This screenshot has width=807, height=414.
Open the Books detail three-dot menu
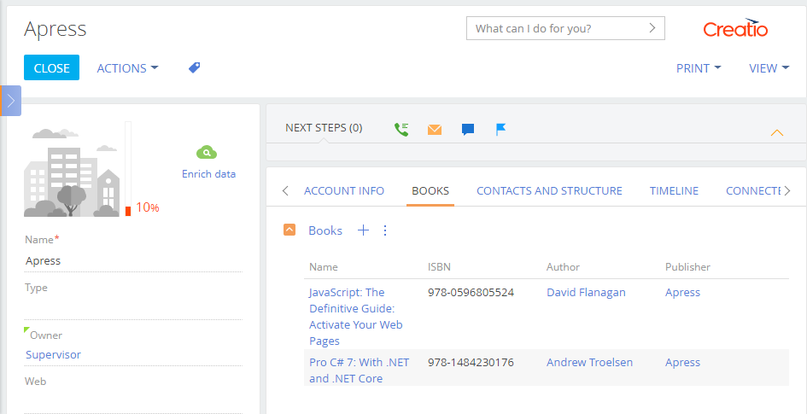pos(385,230)
